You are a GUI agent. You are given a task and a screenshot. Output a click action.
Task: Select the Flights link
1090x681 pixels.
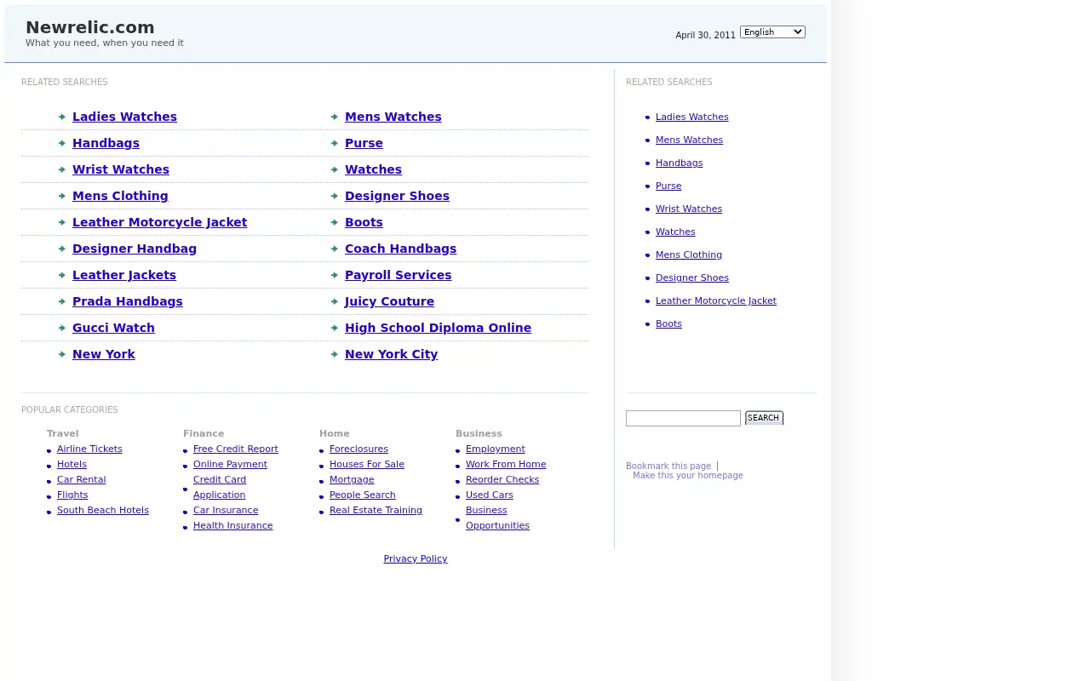(72, 495)
